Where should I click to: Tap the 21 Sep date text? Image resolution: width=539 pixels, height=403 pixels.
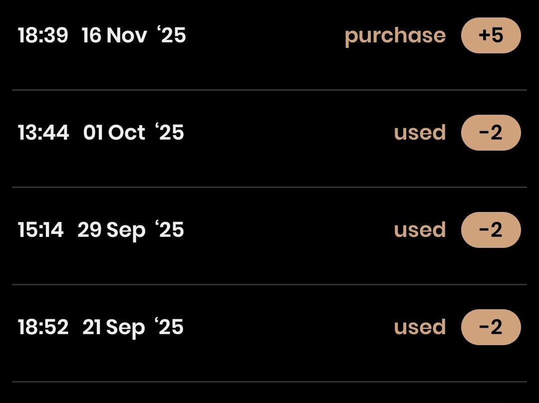tap(113, 328)
